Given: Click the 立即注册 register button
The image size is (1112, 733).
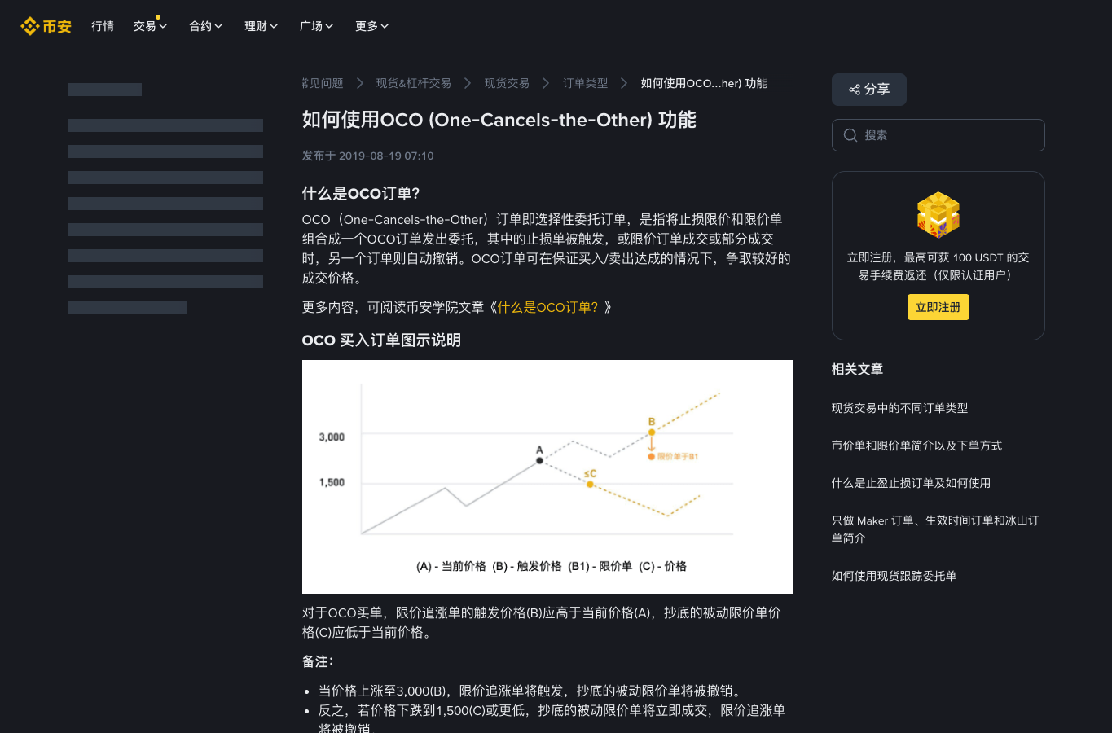Looking at the screenshot, I should [938, 307].
